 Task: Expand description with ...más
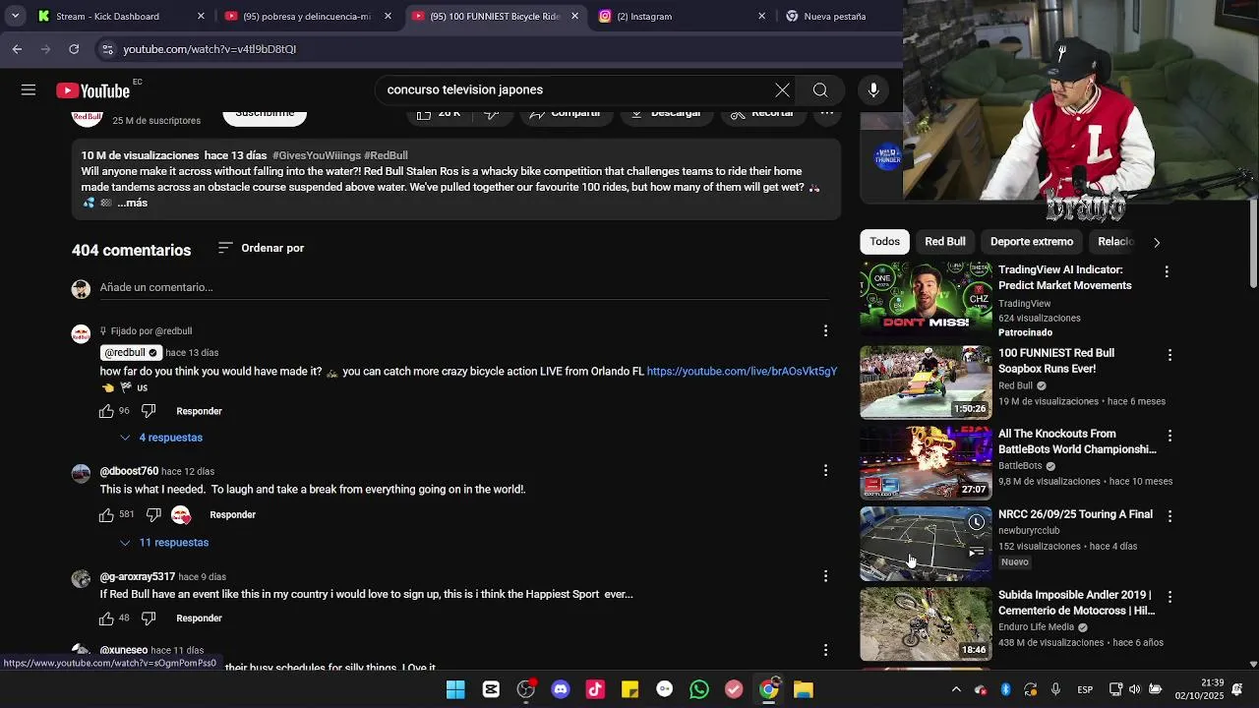[133, 203]
